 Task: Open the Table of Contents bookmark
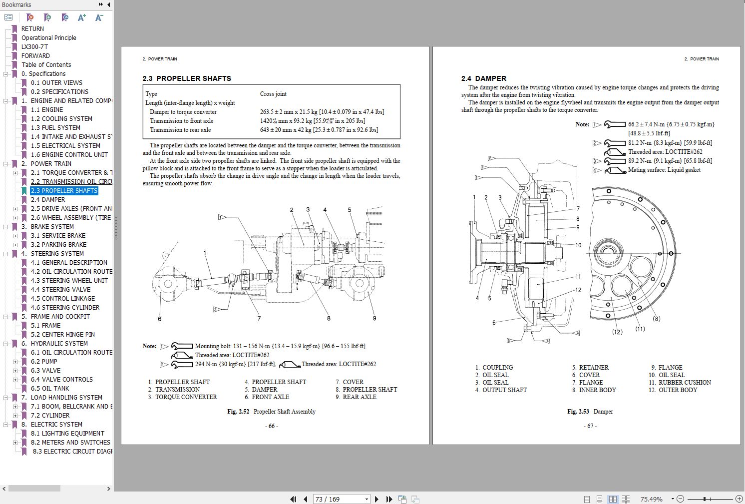(x=46, y=64)
